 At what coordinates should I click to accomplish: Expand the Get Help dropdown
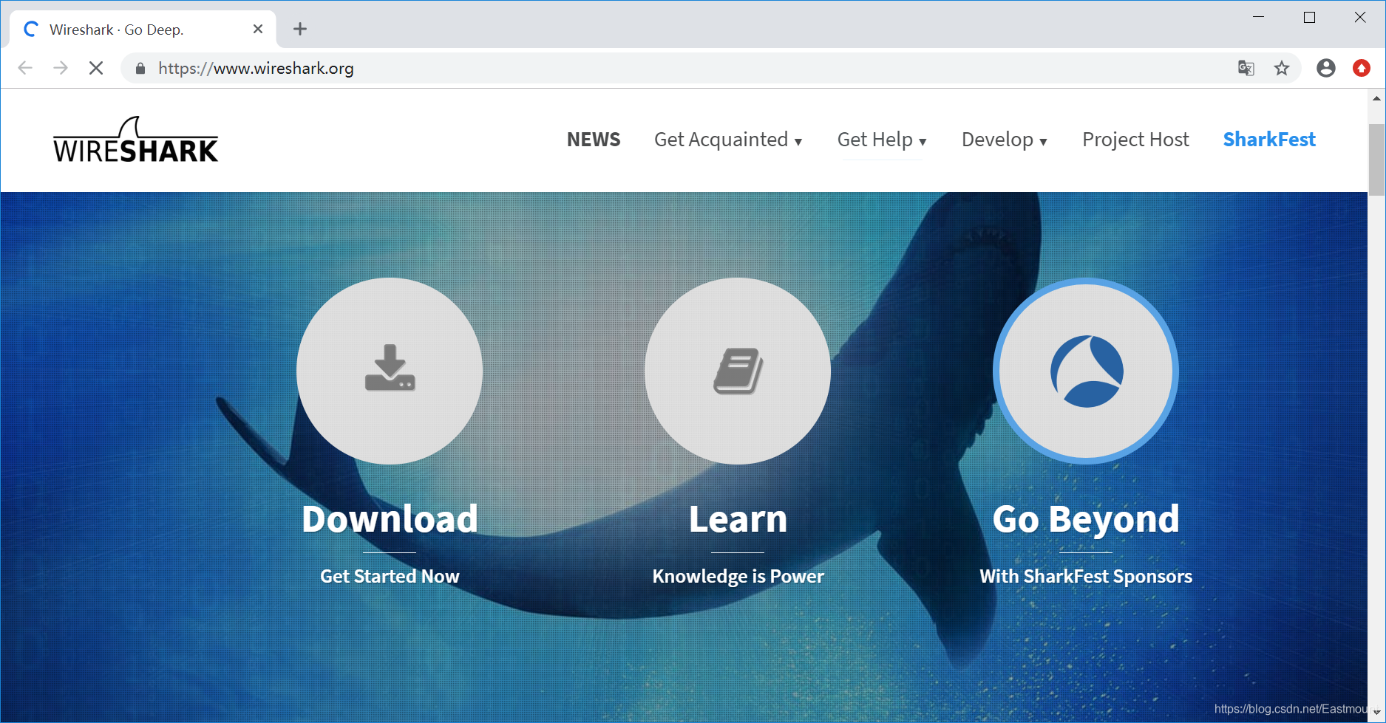click(x=882, y=140)
